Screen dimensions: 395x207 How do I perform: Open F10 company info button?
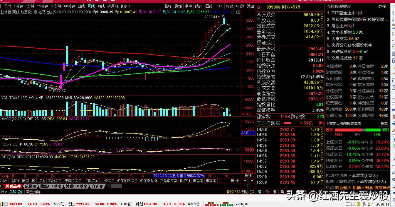click(x=219, y=6)
